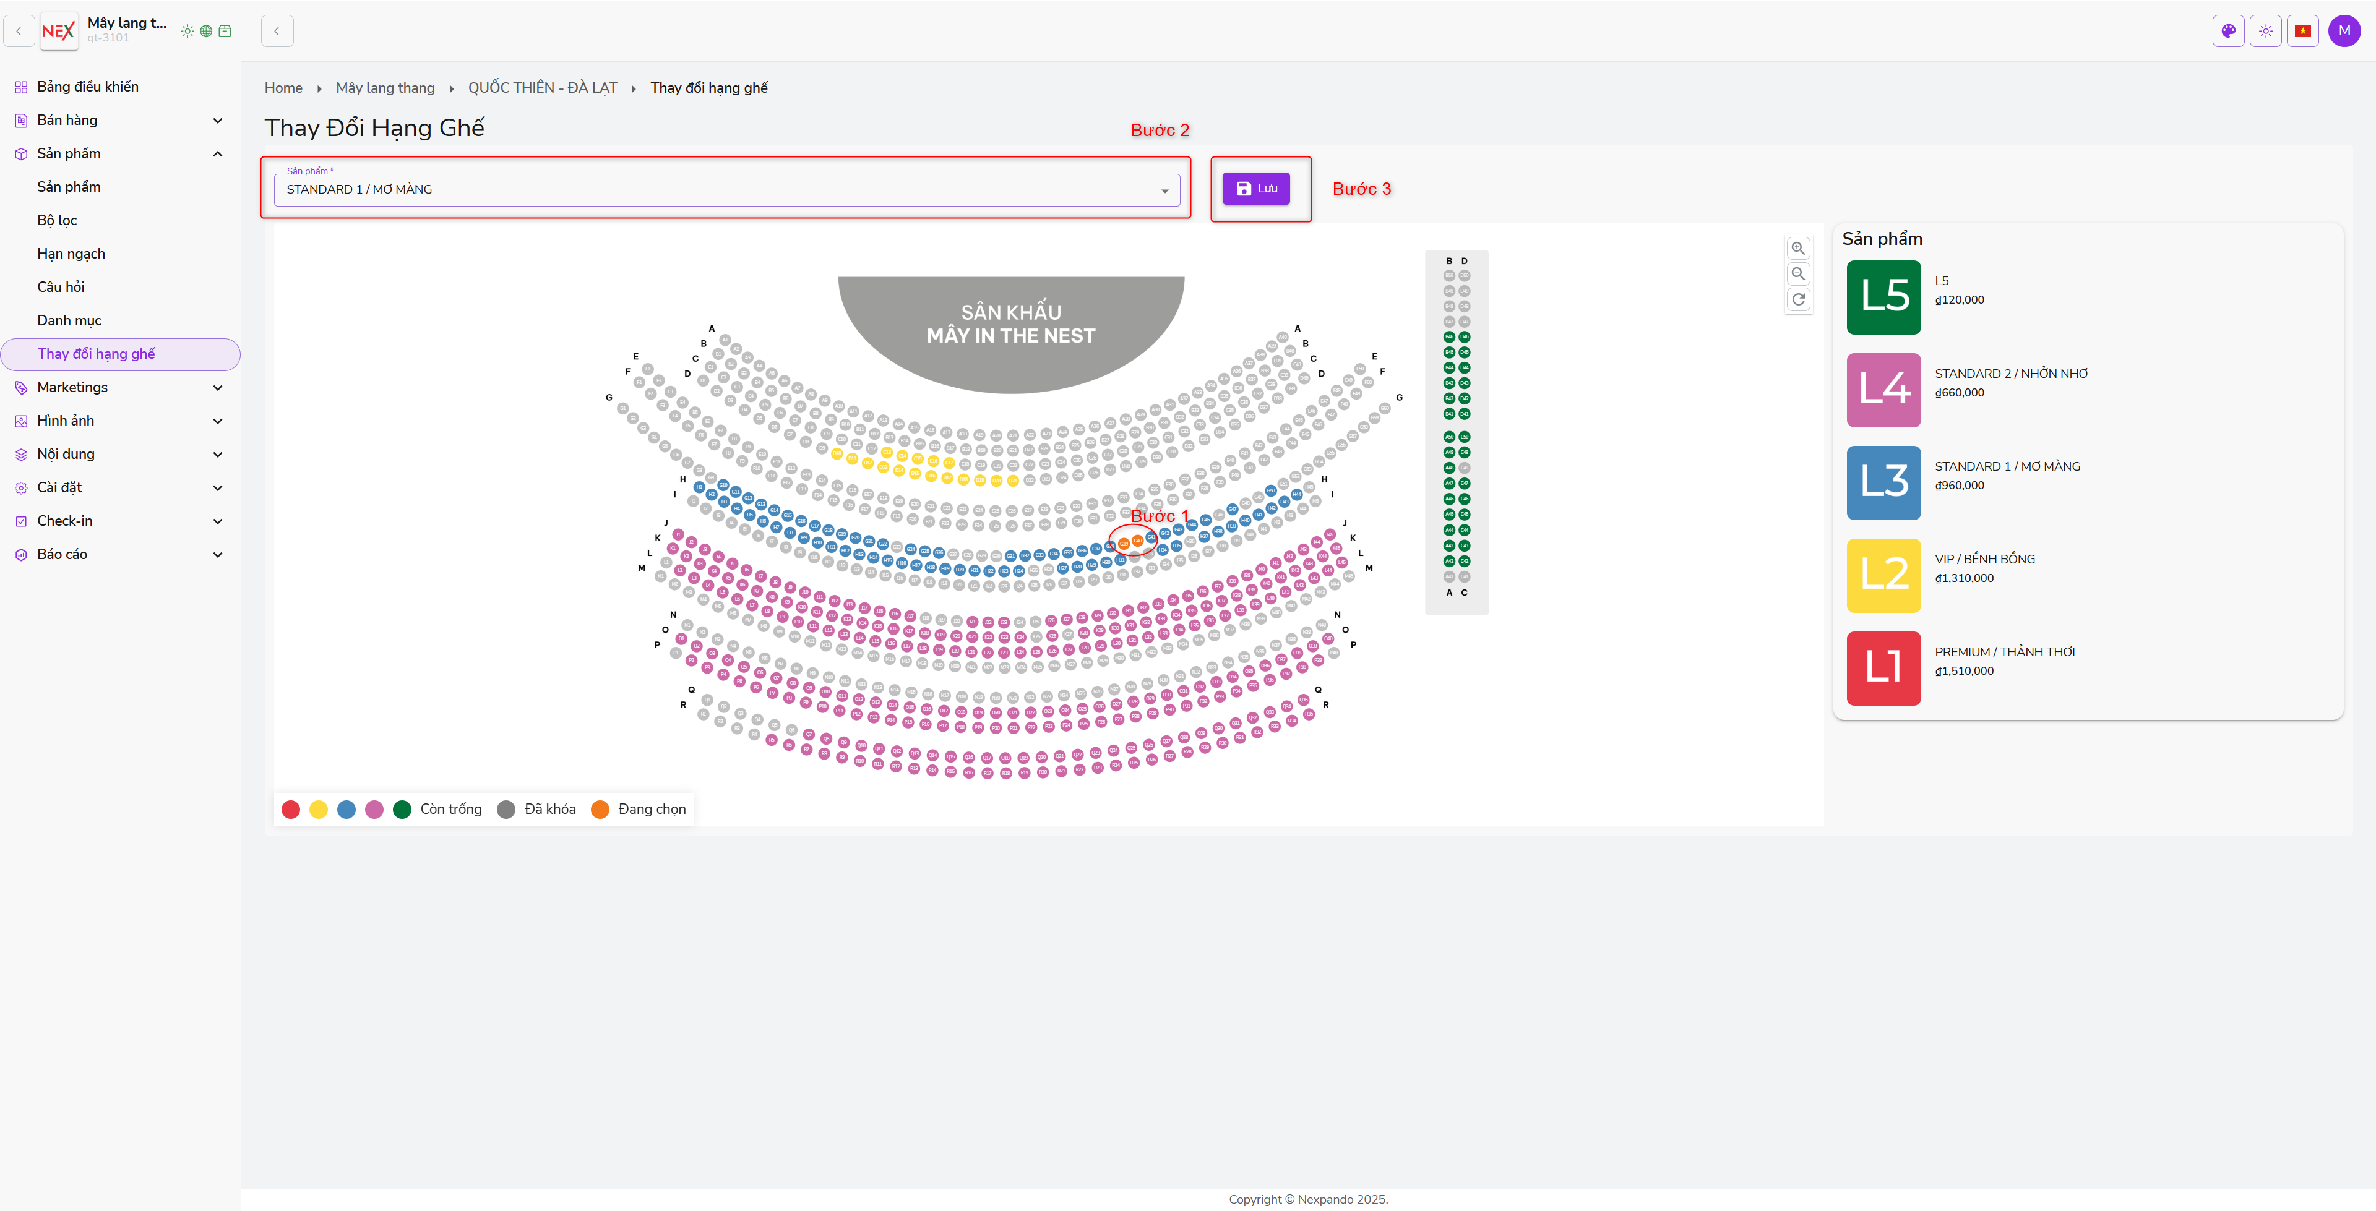
Task: Click the green box archive icon
Action: [x=225, y=32]
